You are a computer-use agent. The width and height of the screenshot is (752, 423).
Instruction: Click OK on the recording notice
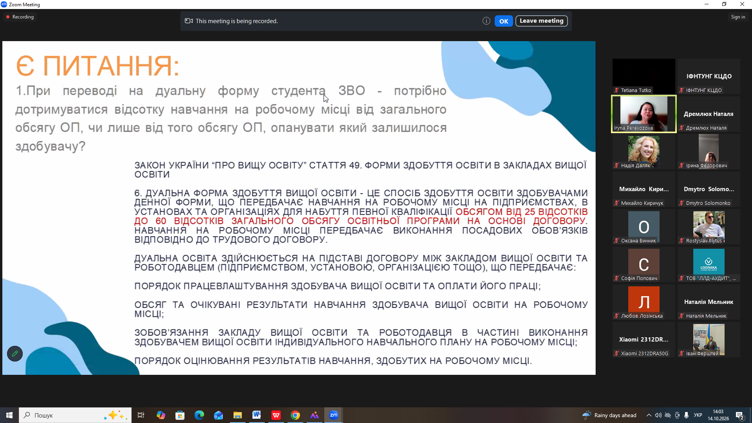[504, 21]
